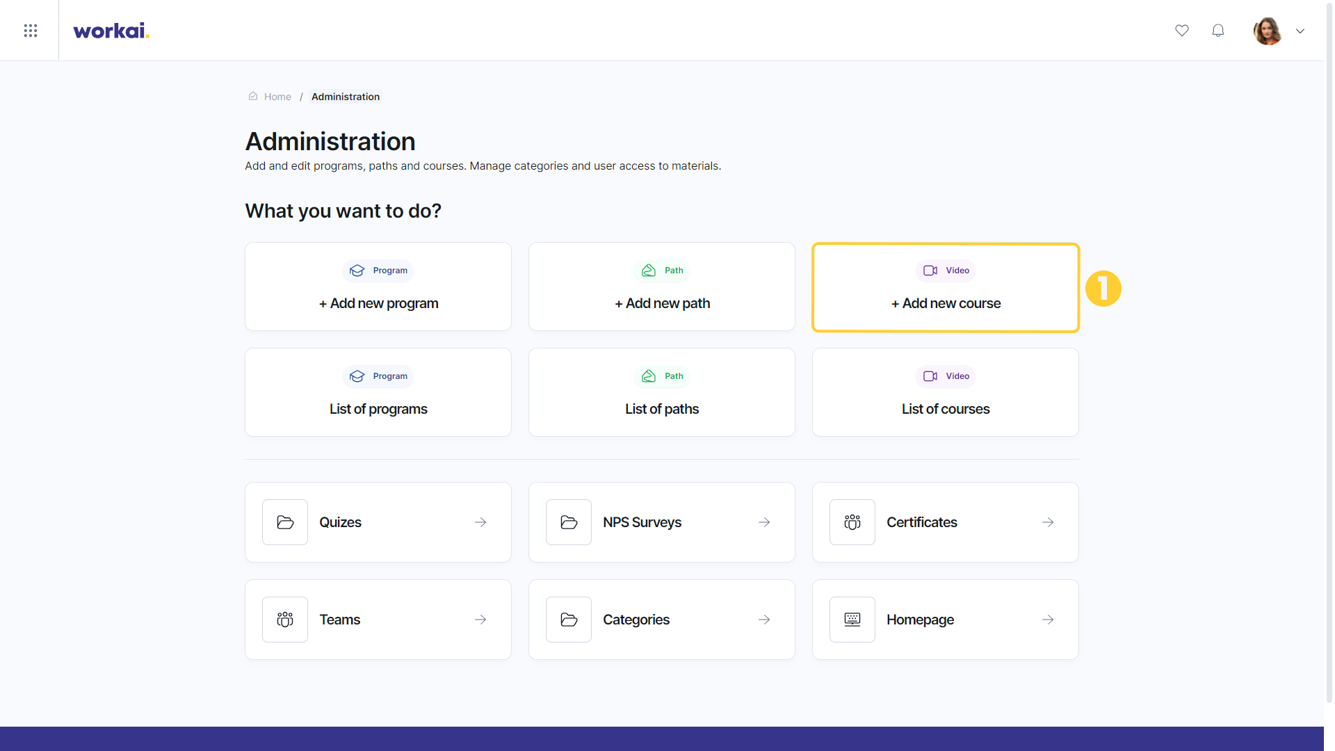Open Categories label
The width and height of the screenshot is (1335, 751).
636,620
